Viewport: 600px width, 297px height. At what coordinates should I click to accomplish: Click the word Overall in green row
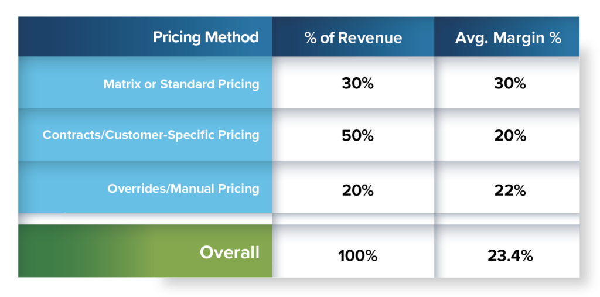[230, 252]
